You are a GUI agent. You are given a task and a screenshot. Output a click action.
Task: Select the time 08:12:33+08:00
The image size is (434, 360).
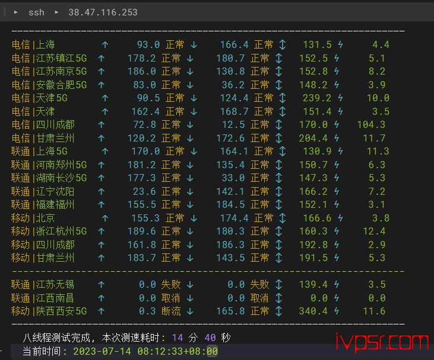(178, 352)
